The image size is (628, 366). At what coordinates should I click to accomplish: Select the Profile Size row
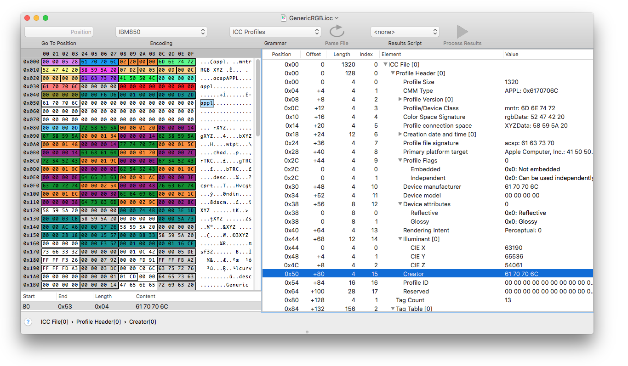[428, 82]
